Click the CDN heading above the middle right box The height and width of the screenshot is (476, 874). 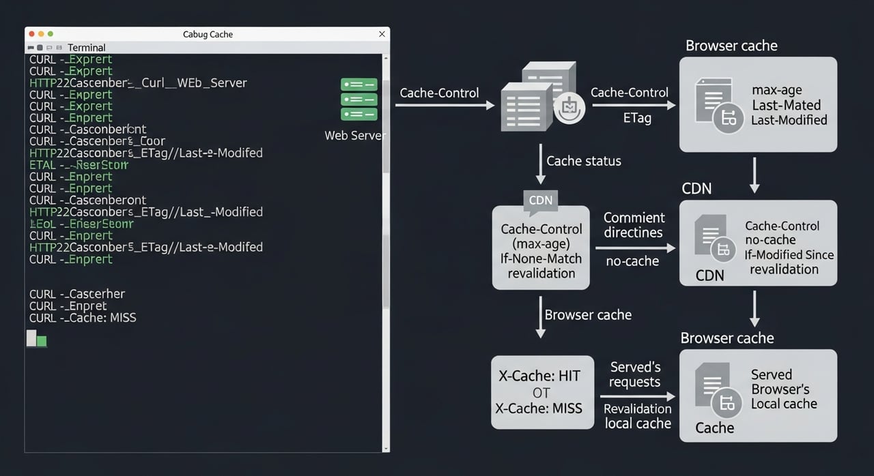tap(696, 189)
